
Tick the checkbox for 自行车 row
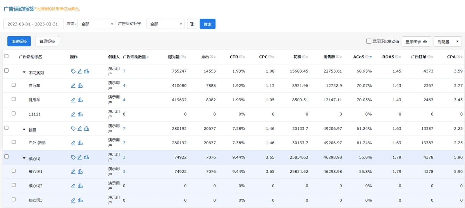(14, 85)
